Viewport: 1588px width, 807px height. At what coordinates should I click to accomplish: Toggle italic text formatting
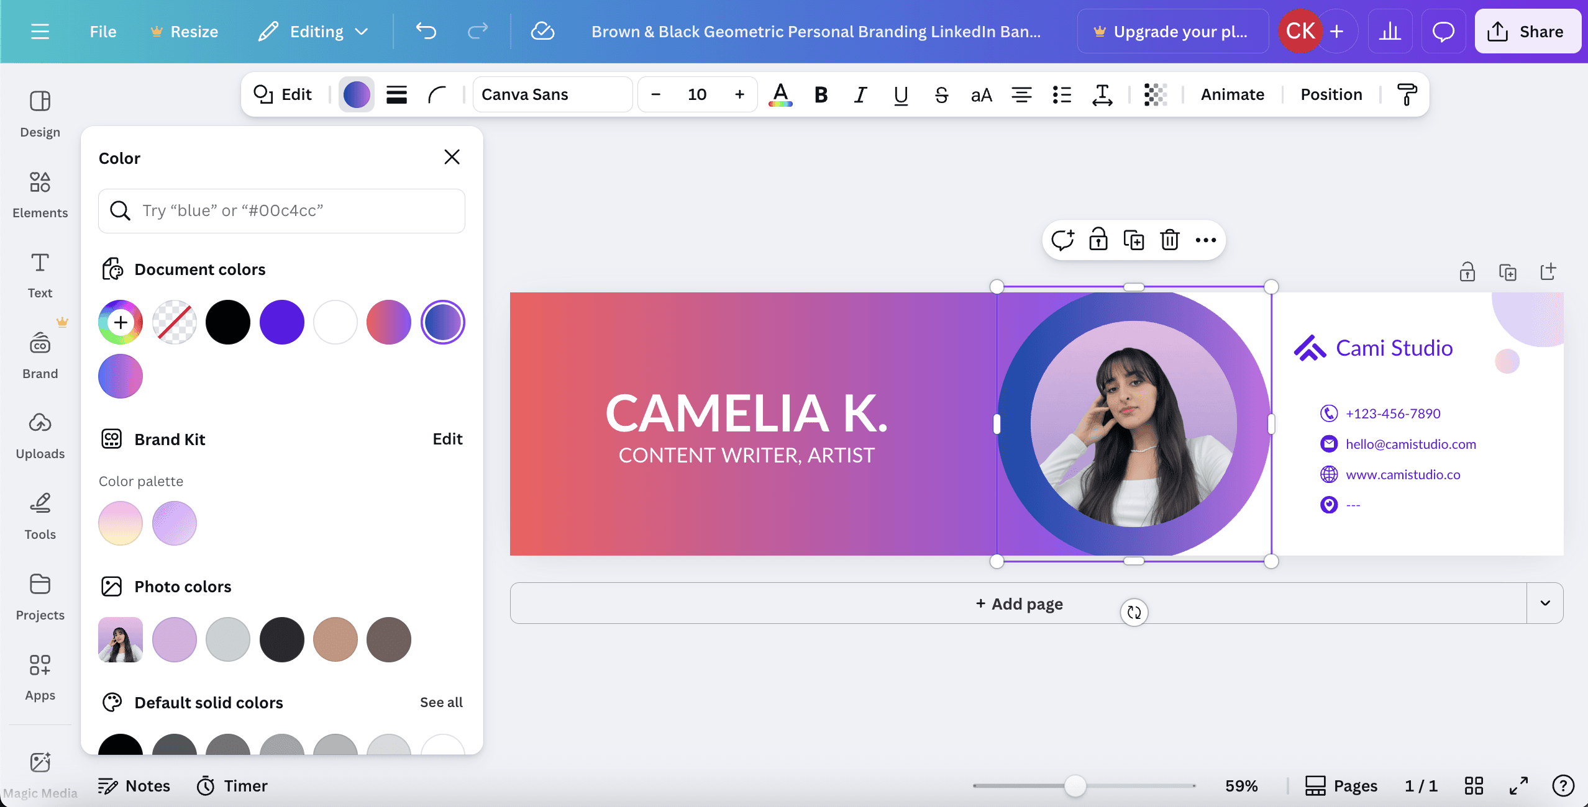coord(860,94)
